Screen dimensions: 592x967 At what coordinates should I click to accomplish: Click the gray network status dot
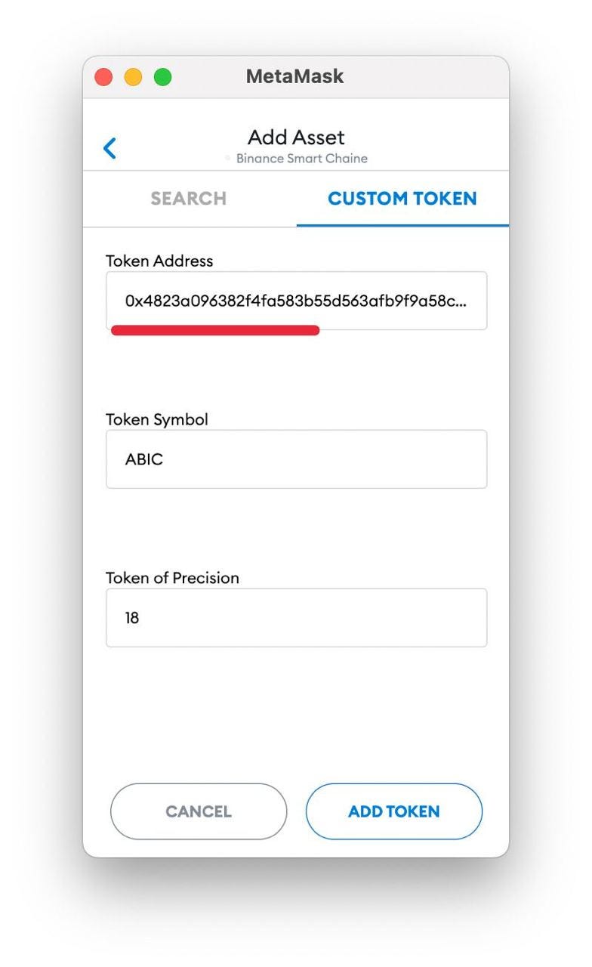[x=227, y=159]
